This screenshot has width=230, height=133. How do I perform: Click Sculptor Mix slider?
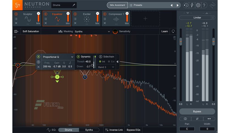tap(39, 17)
